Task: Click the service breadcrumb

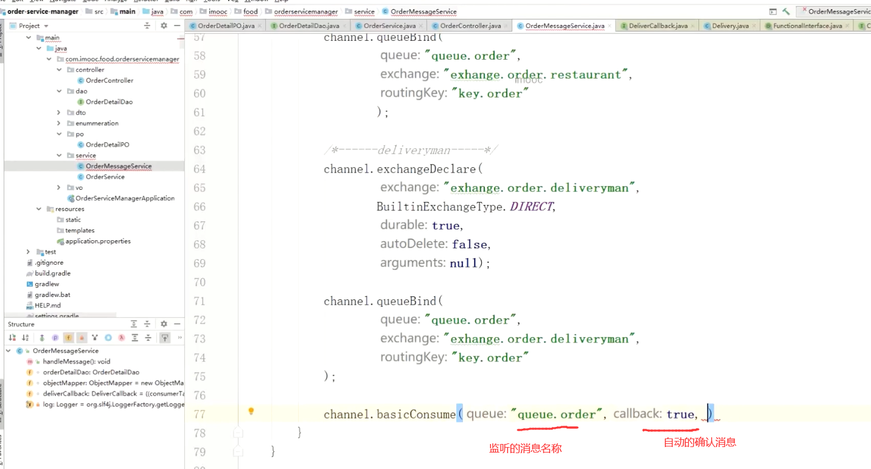Action: pos(364,12)
